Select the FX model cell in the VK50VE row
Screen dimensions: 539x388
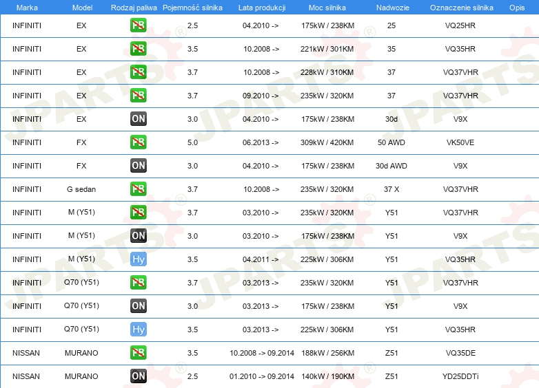coord(81,142)
